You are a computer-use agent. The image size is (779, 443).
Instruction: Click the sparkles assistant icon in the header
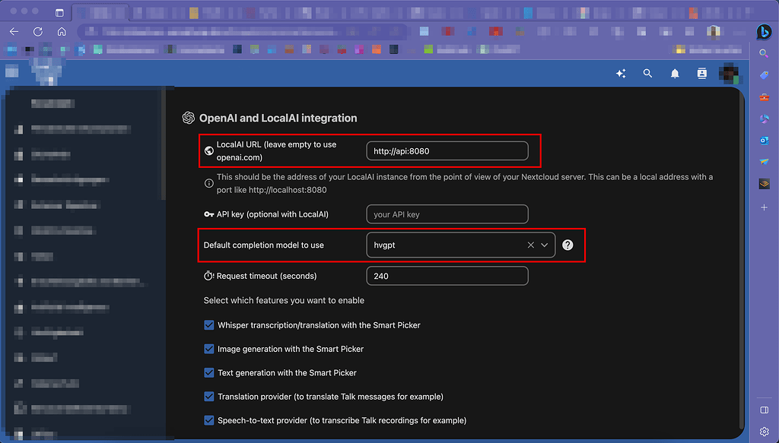pyautogui.click(x=621, y=74)
